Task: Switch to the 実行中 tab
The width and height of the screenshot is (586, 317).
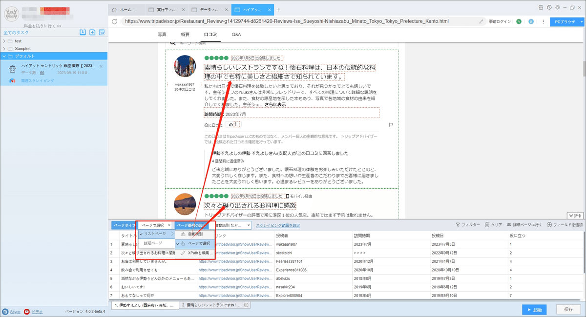Action: coord(166,9)
